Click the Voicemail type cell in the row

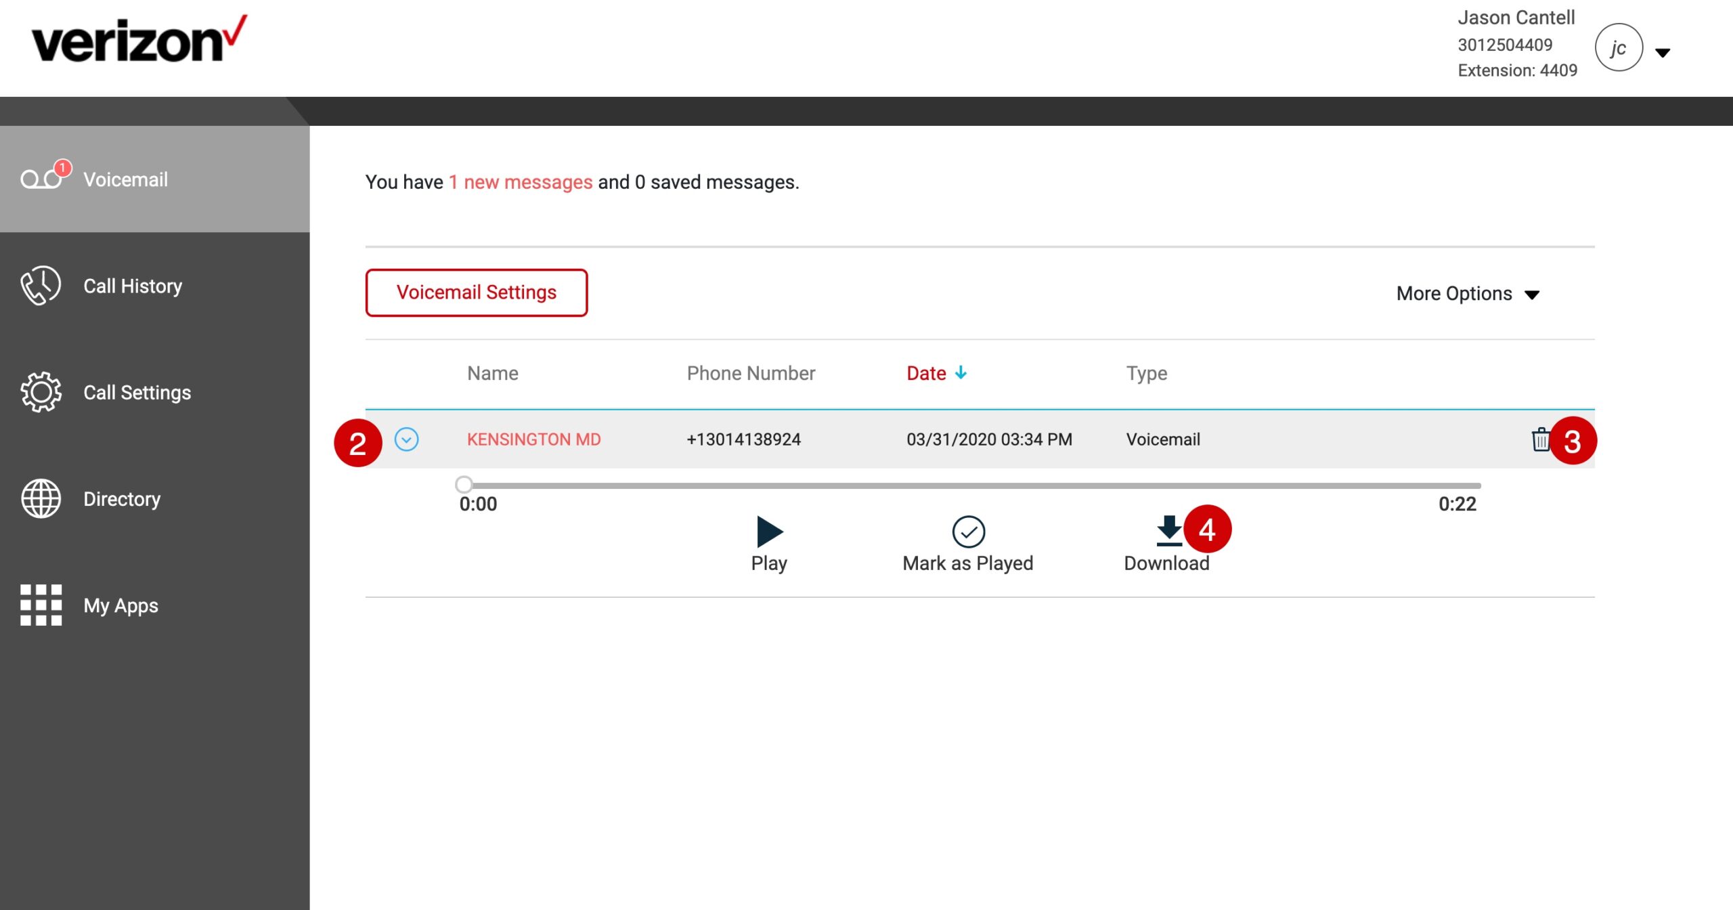click(1163, 439)
